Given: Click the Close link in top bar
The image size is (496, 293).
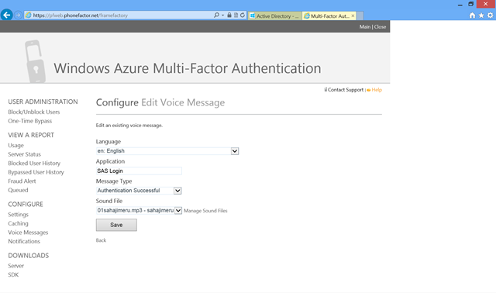Looking at the screenshot, I should pos(380,27).
